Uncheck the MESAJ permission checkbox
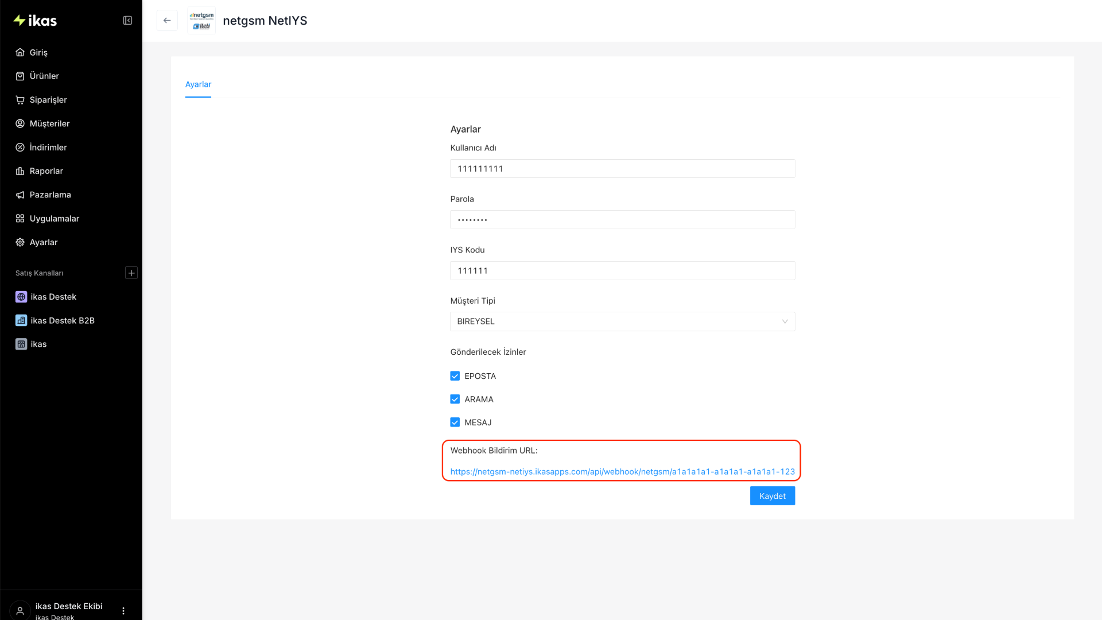Viewport: 1102px width, 620px height. [x=455, y=423]
